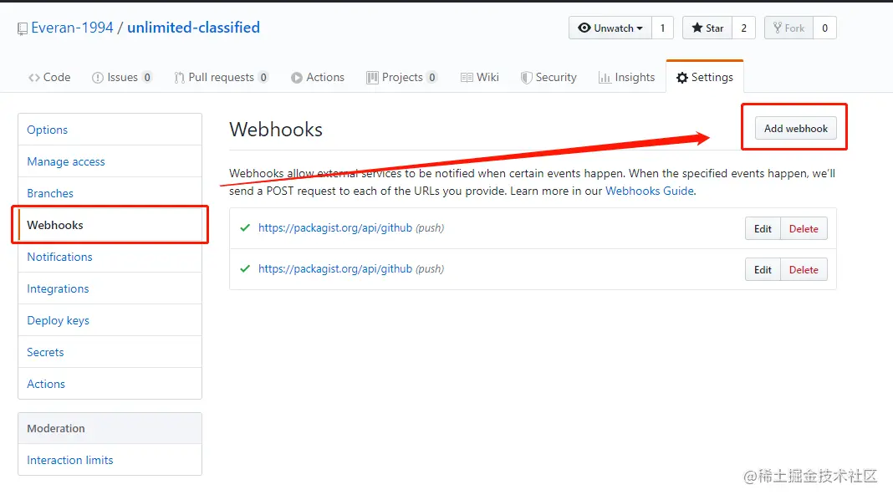Viewport: 893px width, 500px height.
Task: Open the unlimited-classified repository link
Action: 193,28
